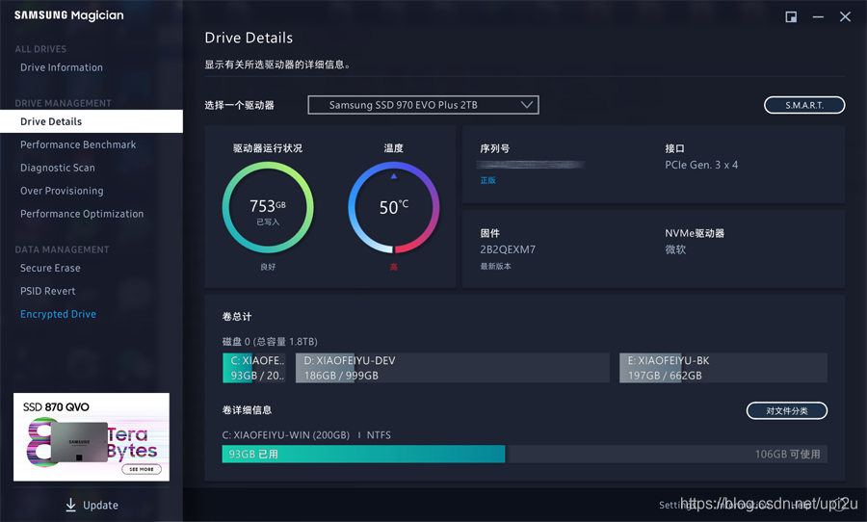Select the D: XIAOFEIYU-DEV volume block
This screenshot has height=522, width=867.
tap(453, 368)
